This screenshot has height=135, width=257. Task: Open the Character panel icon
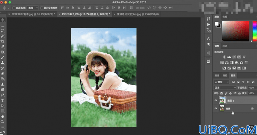click(209, 39)
